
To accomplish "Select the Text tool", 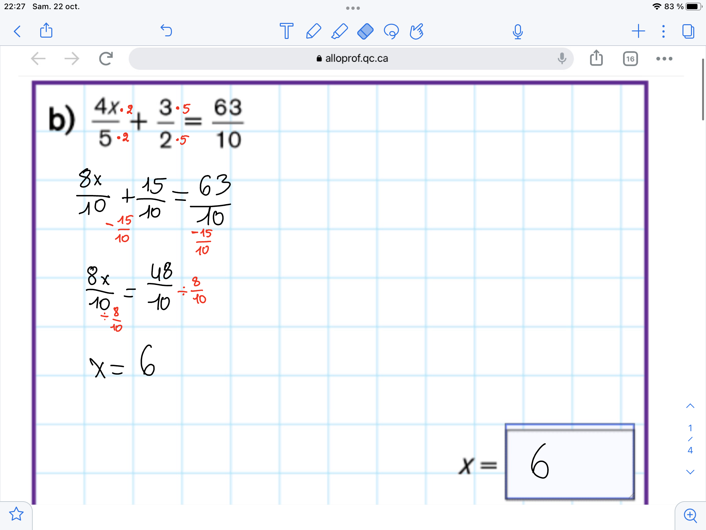I will [x=286, y=31].
